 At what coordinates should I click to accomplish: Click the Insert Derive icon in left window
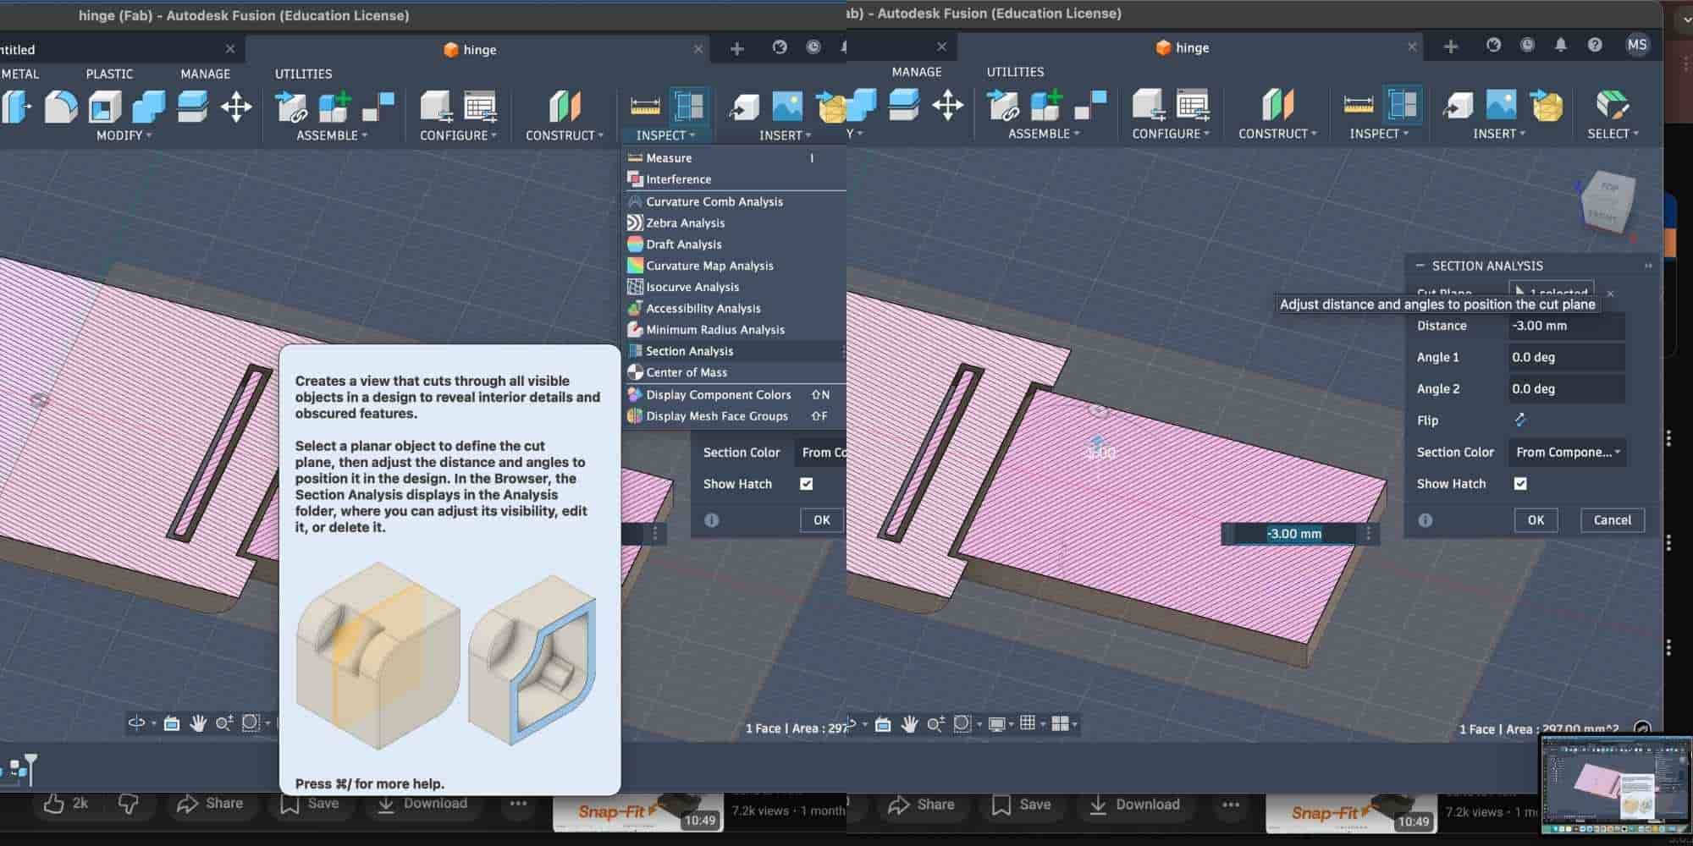click(x=744, y=107)
